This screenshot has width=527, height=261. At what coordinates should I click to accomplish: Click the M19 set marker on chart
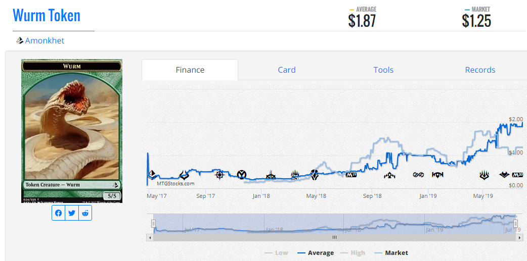(x=351, y=175)
